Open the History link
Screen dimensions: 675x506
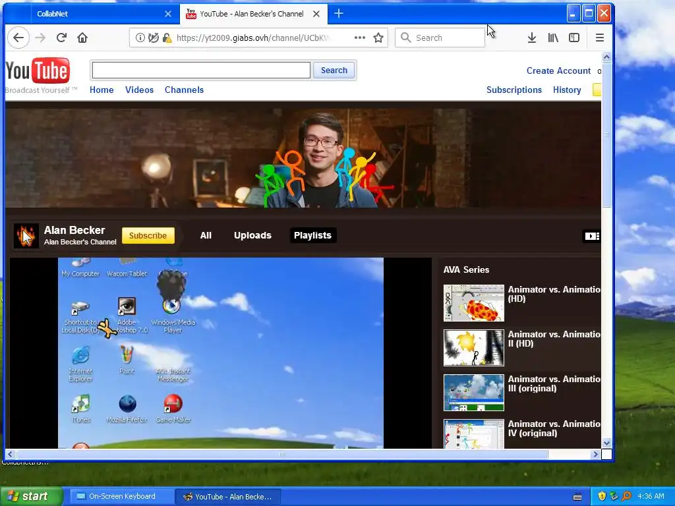(567, 90)
